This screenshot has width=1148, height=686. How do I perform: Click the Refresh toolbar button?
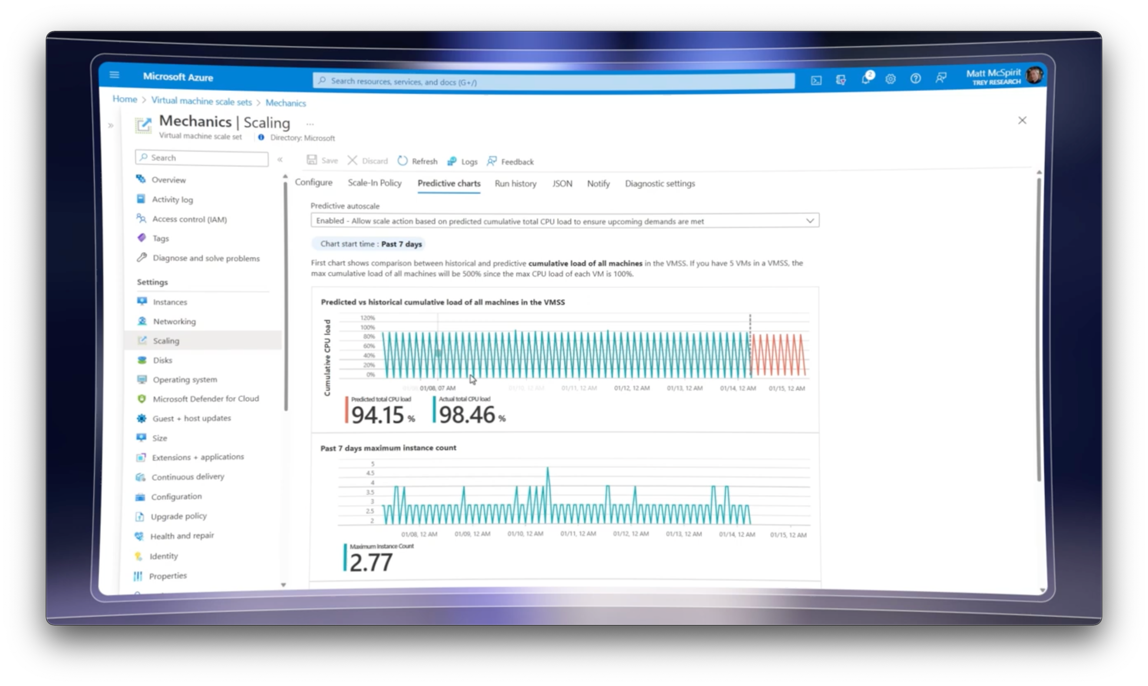(x=417, y=161)
